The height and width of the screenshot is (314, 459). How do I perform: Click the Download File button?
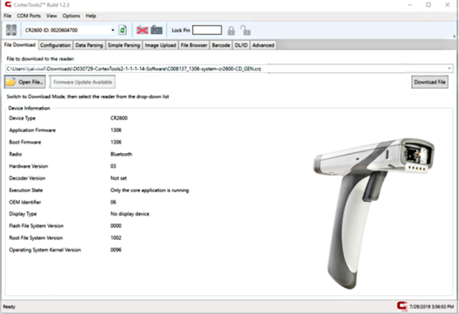point(429,82)
